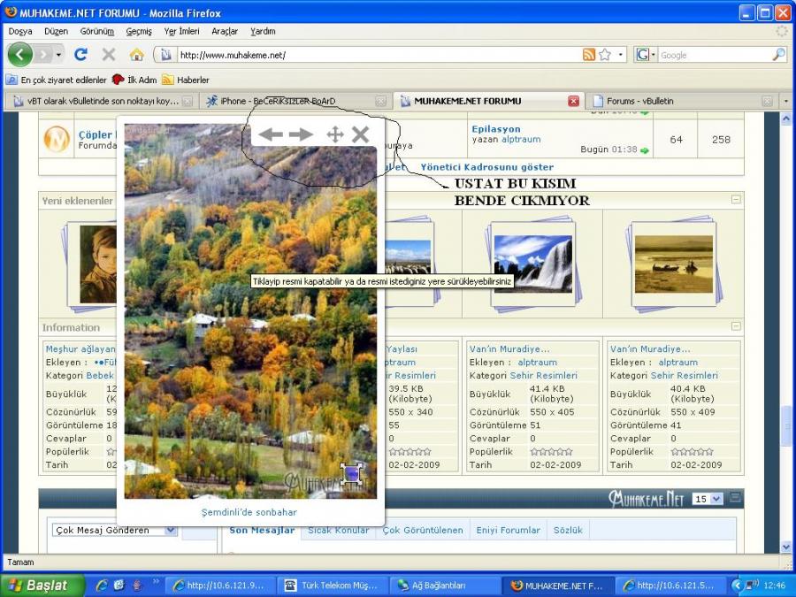Viewport: 796px width, 597px height.
Task: Open the Yardım menu
Action: [263, 31]
